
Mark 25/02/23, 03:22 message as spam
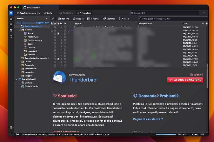tap(65, 46)
